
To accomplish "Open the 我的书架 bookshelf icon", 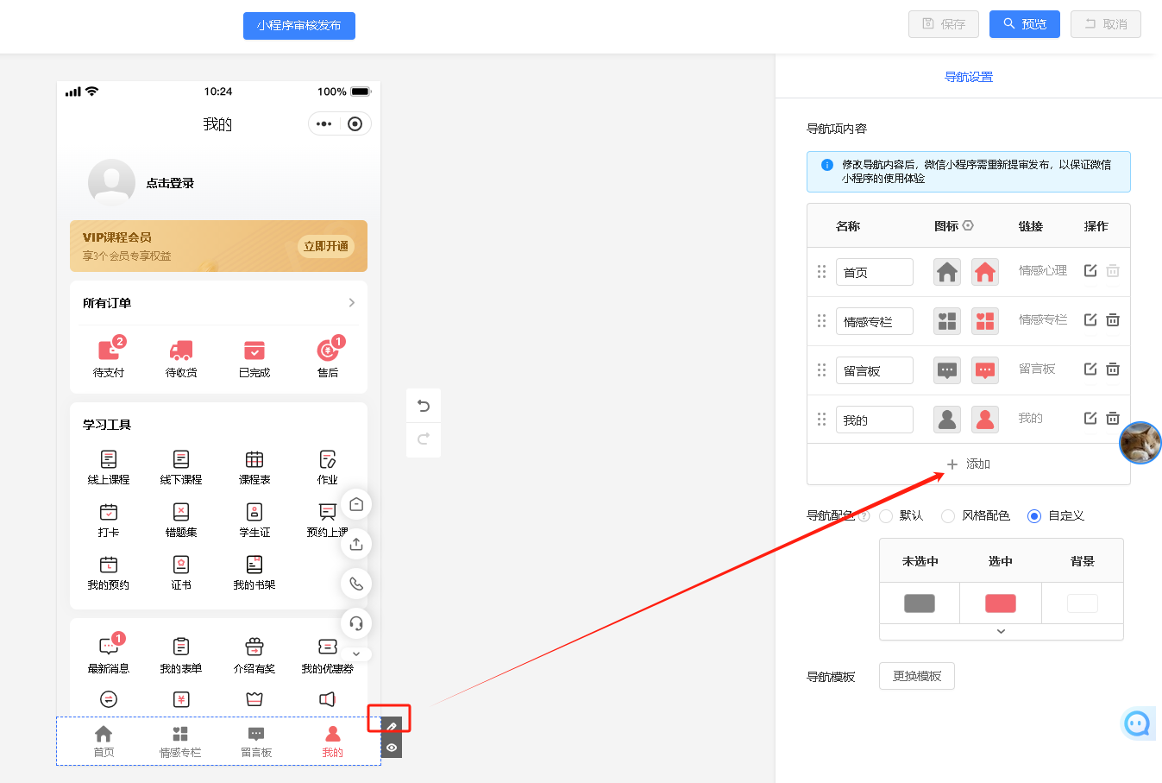I will (254, 565).
